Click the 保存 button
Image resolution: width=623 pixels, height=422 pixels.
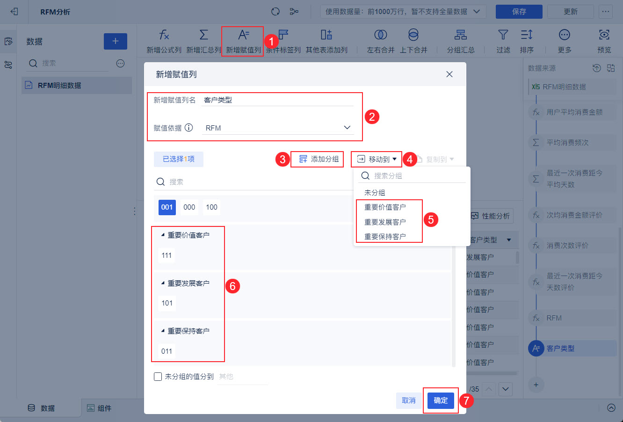[x=519, y=12]
